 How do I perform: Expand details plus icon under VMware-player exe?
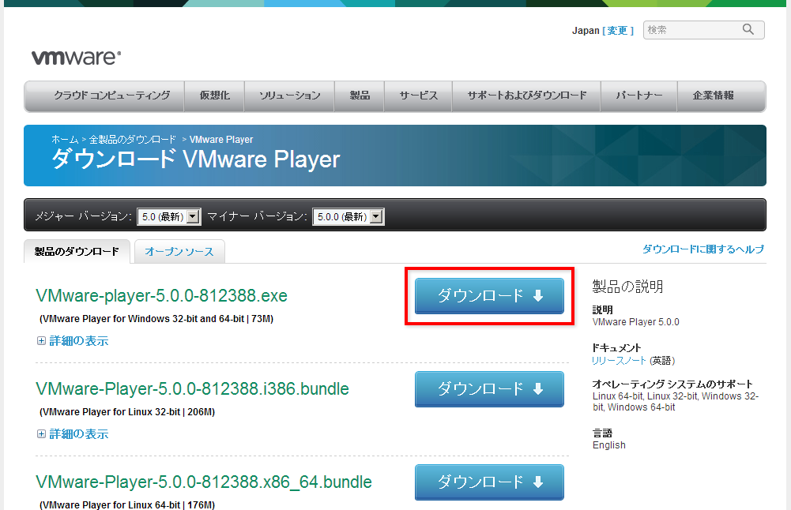(41, 341)
